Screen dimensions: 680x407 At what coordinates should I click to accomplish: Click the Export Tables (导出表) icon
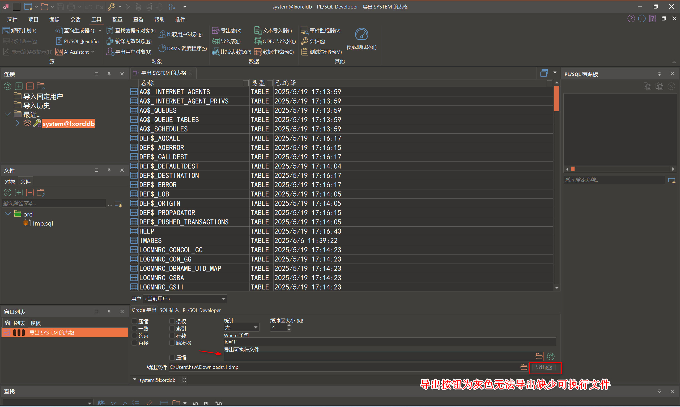[x=216, y=31]
